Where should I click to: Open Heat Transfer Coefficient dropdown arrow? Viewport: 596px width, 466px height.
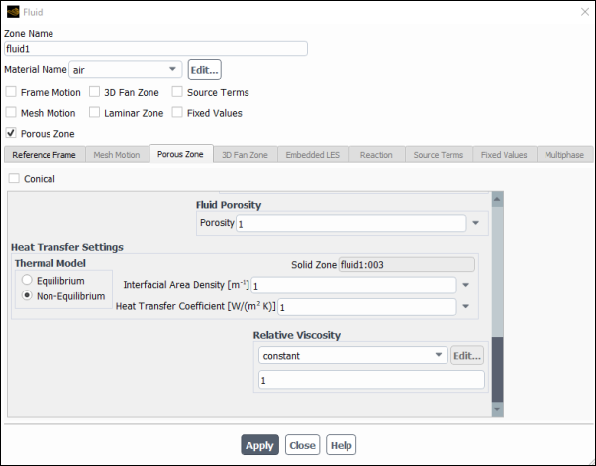[x=466, y=306]
